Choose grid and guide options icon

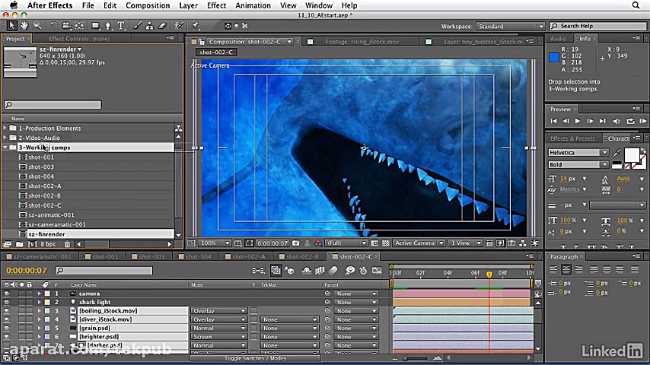click(x=238, y=243)
